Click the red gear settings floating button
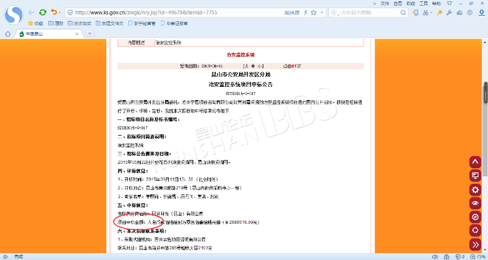Image resolution: width=488 pixels, height=260 pixels. point(475,189)
